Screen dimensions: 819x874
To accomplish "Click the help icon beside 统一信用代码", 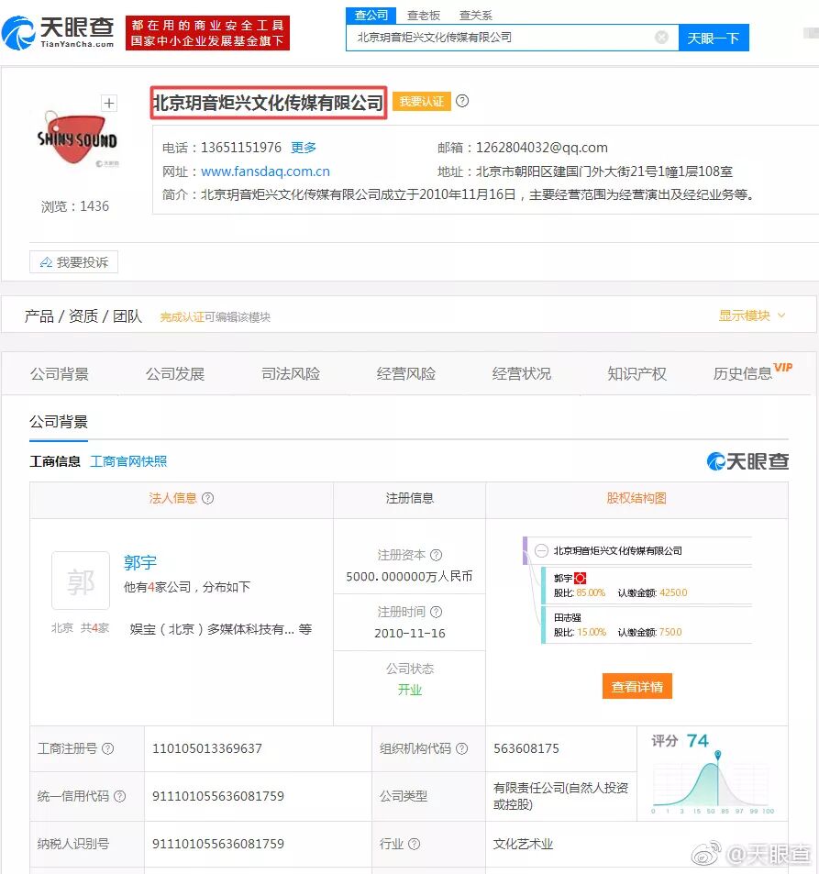I will pos(120,796).
